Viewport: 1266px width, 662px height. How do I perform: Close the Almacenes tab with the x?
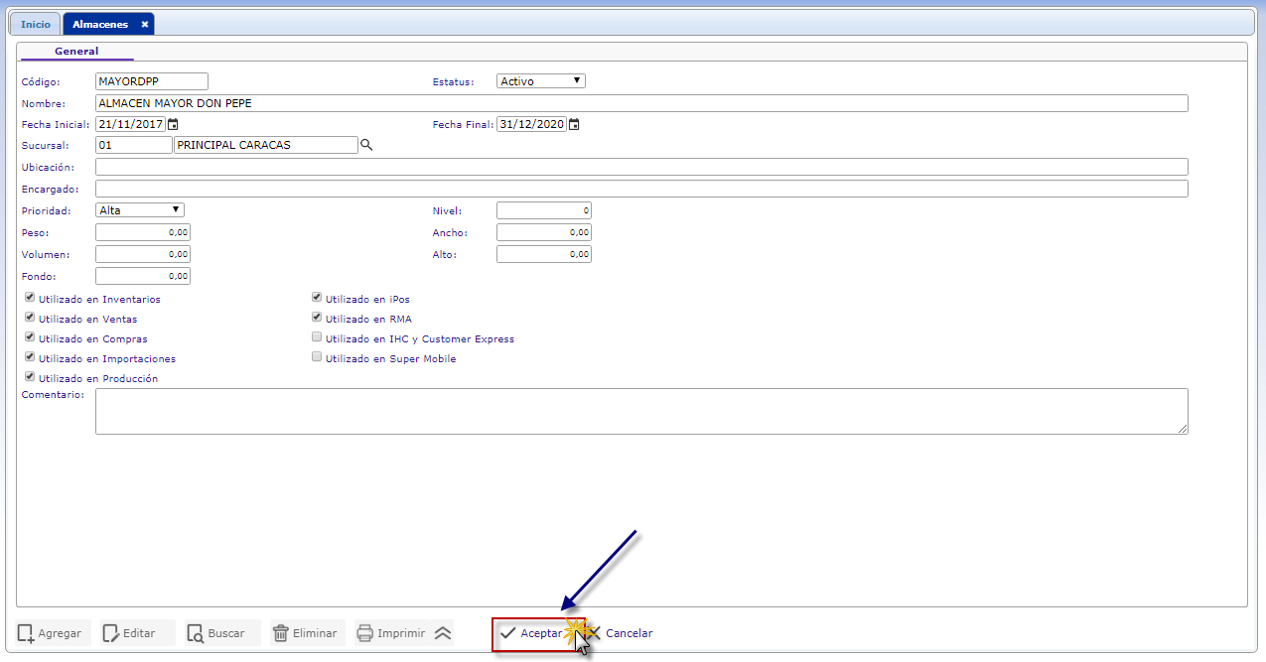[144, 24]
